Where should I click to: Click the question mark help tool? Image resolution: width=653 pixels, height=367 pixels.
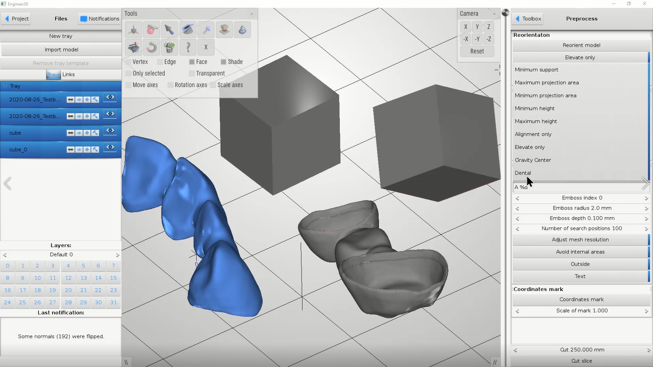188,47
